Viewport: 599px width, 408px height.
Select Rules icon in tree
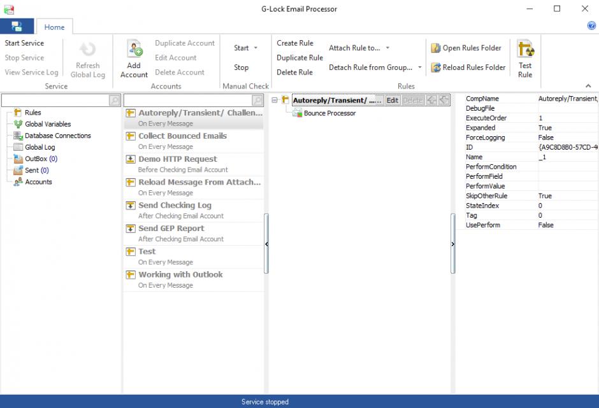point(18,112)
